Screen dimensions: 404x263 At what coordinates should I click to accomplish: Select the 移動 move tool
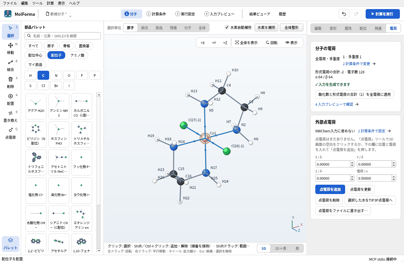11,49
